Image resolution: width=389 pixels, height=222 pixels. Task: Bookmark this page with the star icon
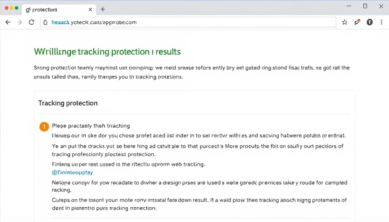[345, 22]
